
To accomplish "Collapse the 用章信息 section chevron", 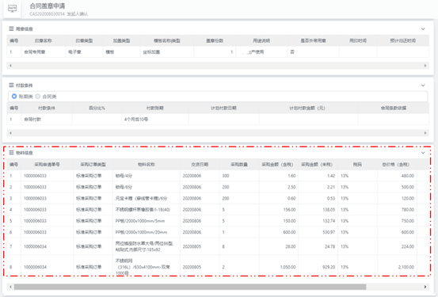I will pos(423,29).
